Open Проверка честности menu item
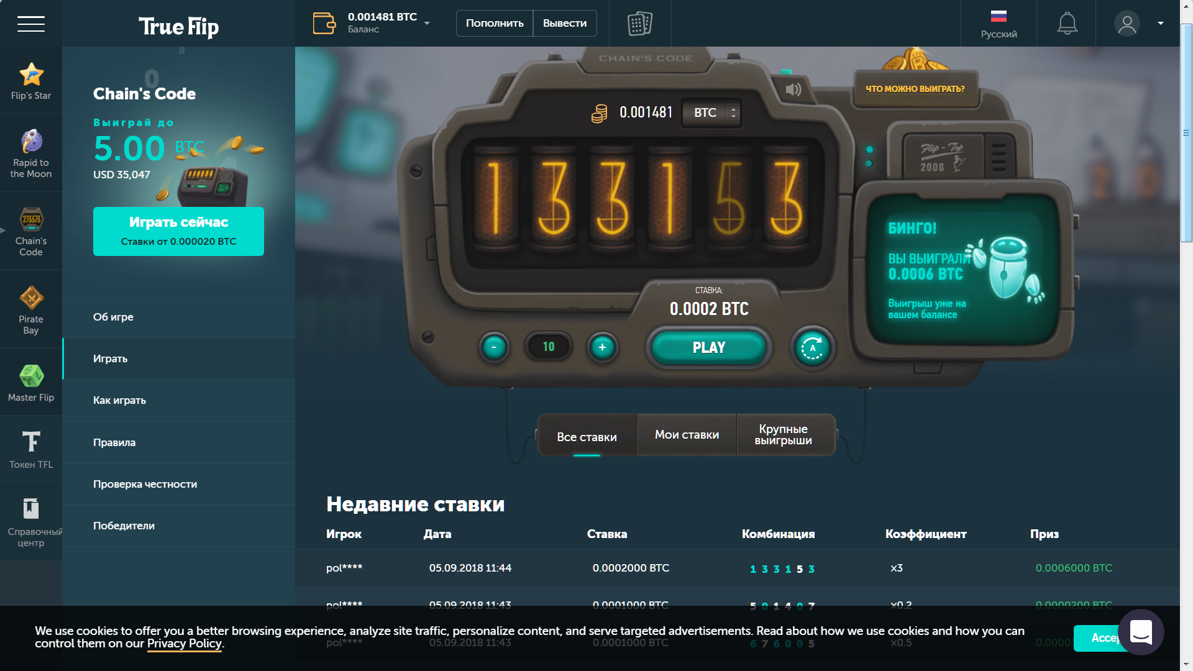Viewport: 1193px width, 671px height. point(179,484)
